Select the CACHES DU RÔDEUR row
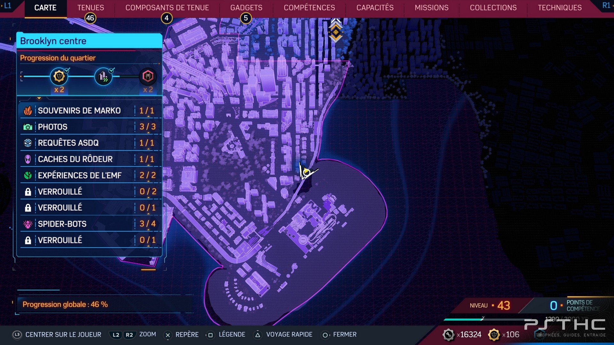 pos(91,159)
